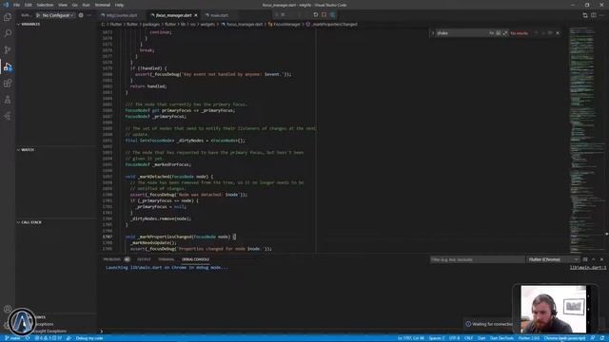Switch to the Terminal panel tab
Image resolution: width=609 pixels, height=342 pixels.
[x=167, y=259]
